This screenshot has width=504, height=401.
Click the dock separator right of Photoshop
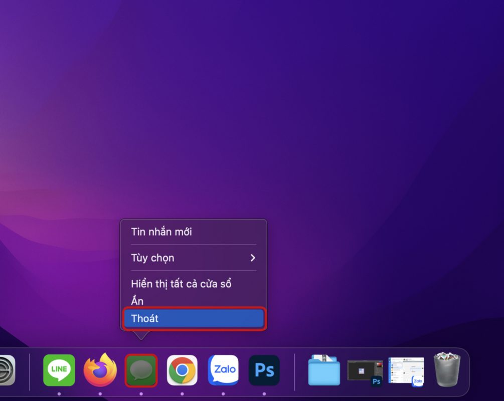coord(294,371)
